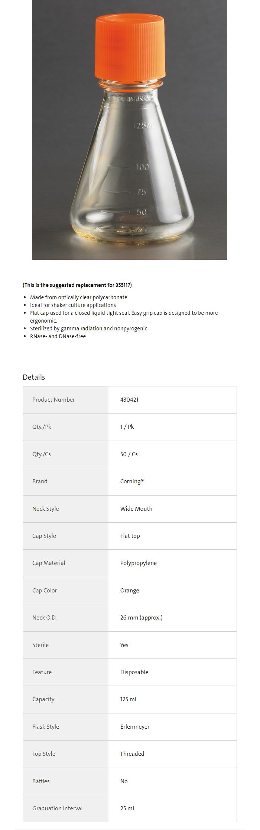Screen dimensions: 260x830
Task: Select the 25 mL graduation interval value
Action: (128, 808)
